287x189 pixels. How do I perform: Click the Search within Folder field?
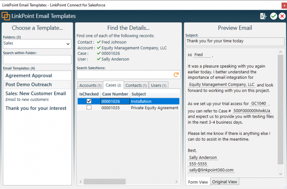coord(37,60)
